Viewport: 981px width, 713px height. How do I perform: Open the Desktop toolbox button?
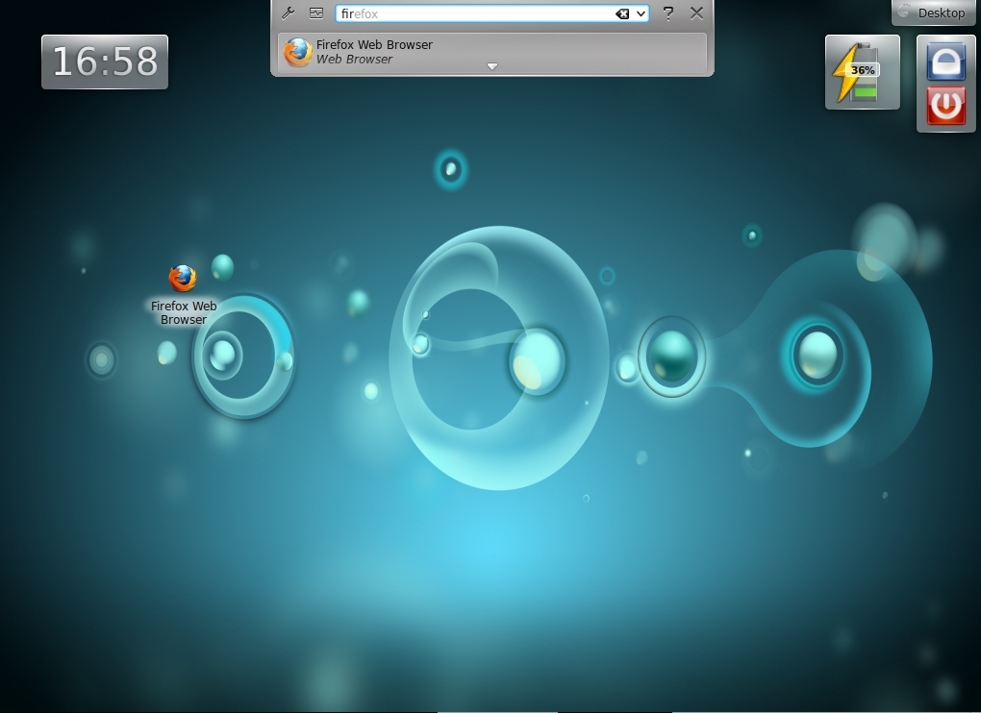point(934,12)
